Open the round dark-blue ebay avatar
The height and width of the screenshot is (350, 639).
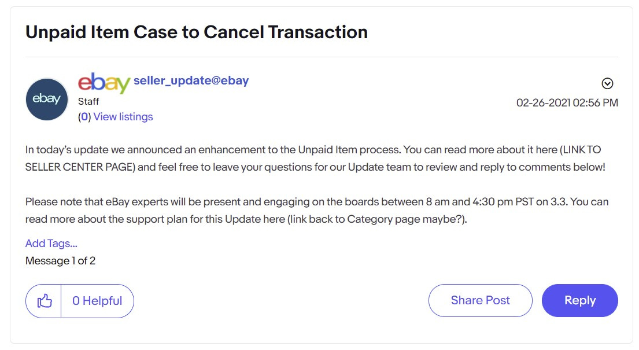click(x=47, y=99)
